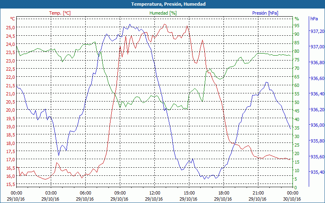325x203 pixels.
Task: Click the red '20,0' temperature axis value
Action: 11,110
